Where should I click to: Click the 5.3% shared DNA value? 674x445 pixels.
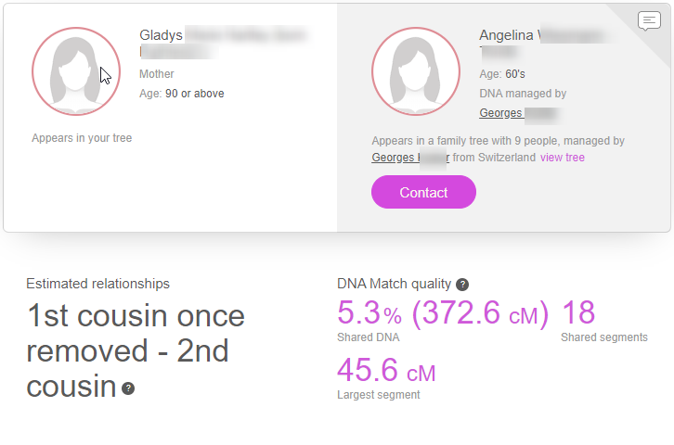click(369, 312)
